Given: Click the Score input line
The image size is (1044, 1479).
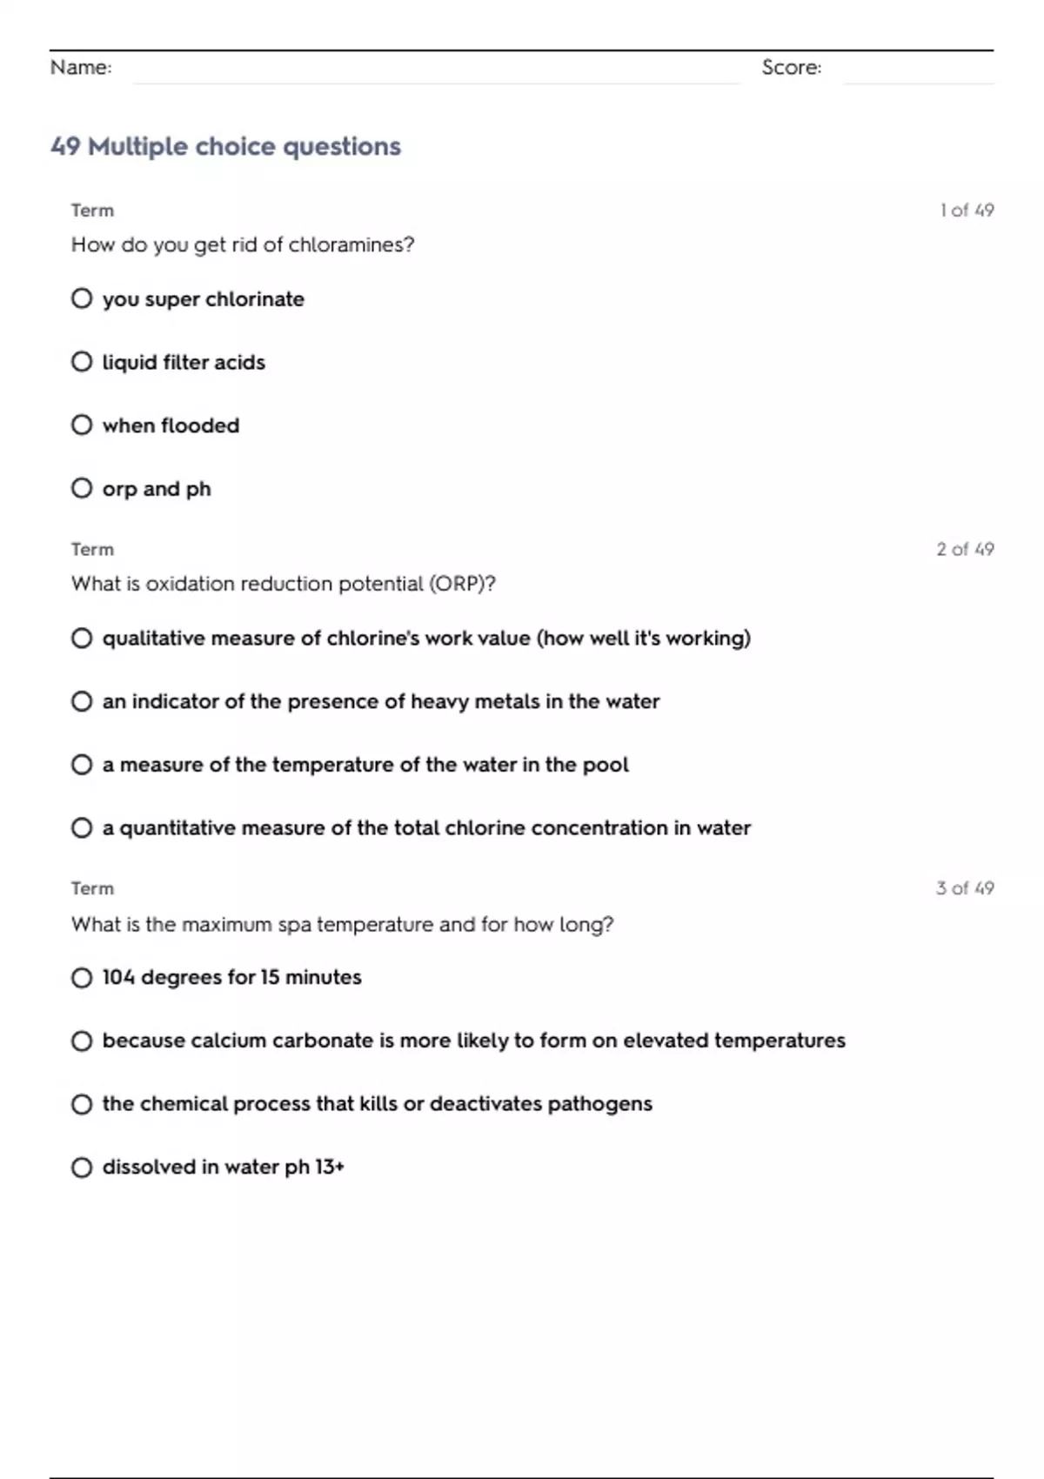Looking at the screenshot, I should tap(918, 70).
